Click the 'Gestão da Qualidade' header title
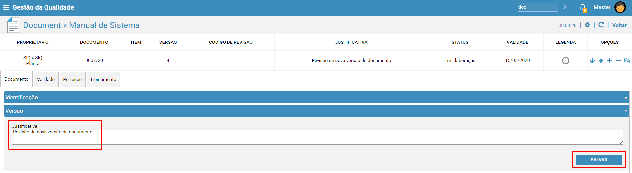This screenshot has width=632, height=173. click(43, 7)
